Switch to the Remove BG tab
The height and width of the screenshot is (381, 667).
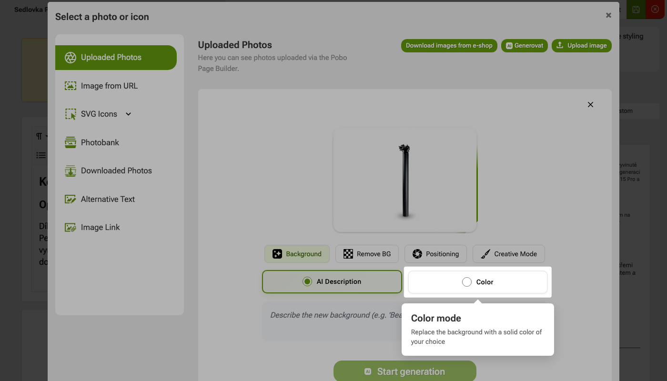pos(367,254)
